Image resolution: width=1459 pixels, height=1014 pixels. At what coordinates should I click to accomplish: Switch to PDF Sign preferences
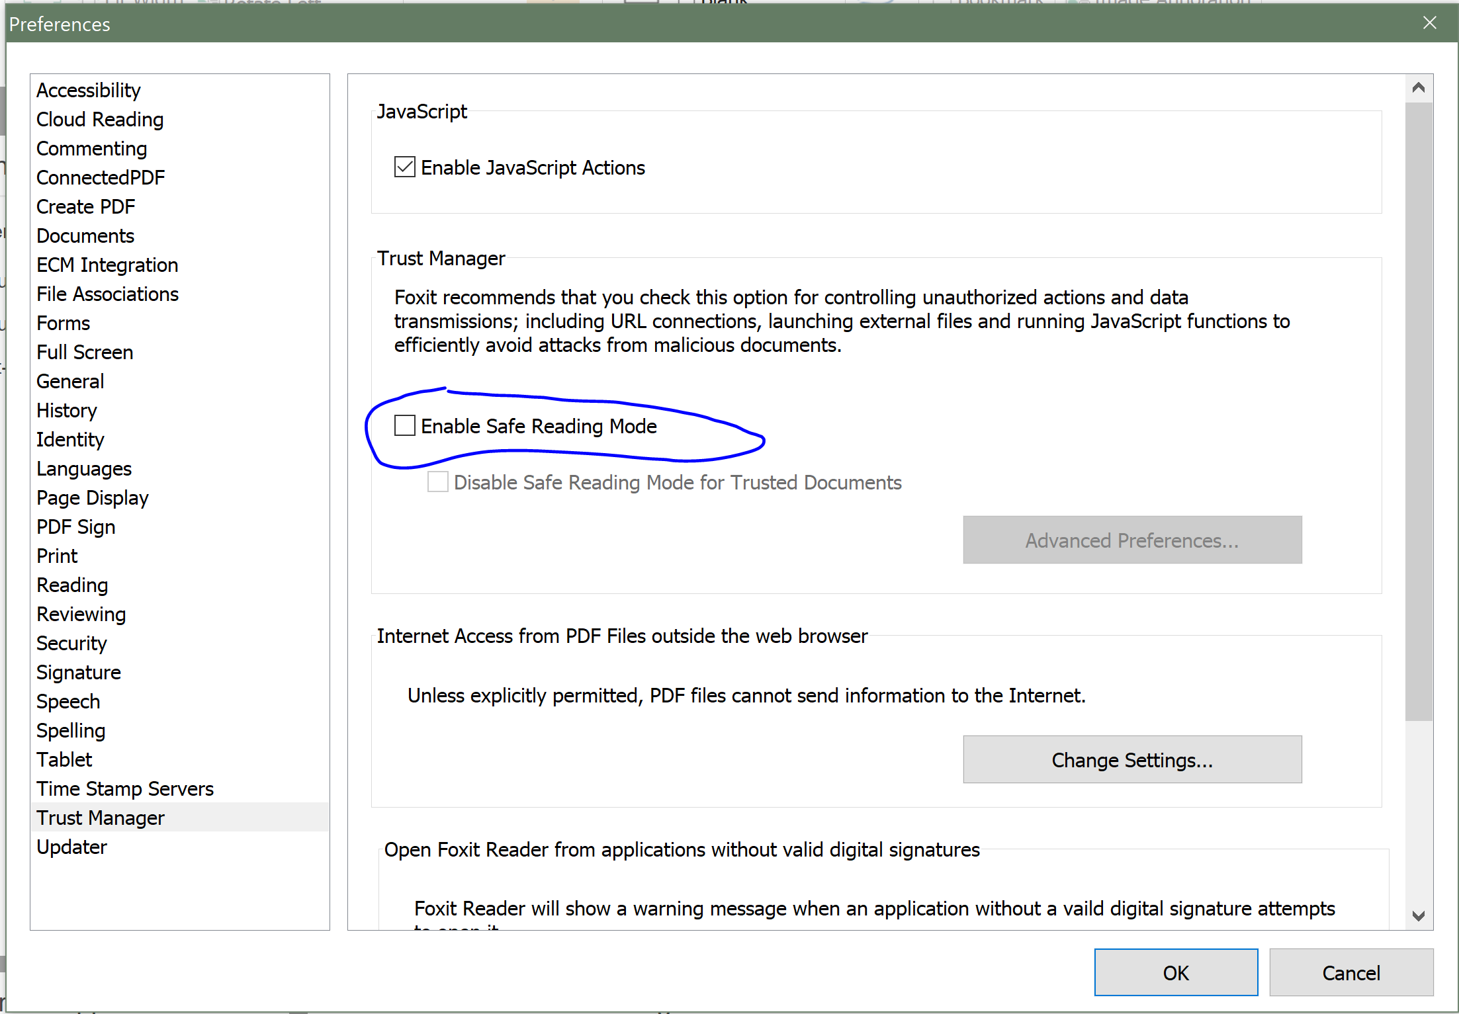[75, 527]
